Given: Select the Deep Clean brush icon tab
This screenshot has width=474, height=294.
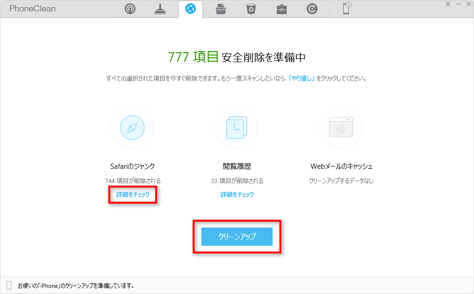Looking at the screenshot, I should (x=160, y=9).
